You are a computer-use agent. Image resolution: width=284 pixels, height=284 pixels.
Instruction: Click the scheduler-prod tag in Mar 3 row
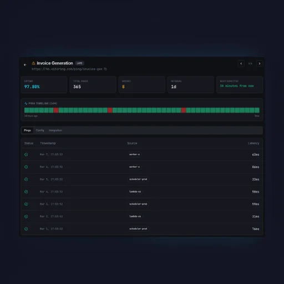tap(138, 204)
